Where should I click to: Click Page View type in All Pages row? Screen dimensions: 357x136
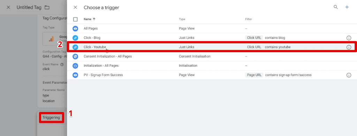[187, 29]
